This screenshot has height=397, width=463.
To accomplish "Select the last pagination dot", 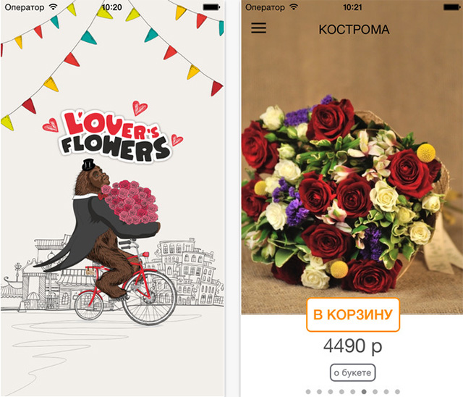I will (397, 392).
